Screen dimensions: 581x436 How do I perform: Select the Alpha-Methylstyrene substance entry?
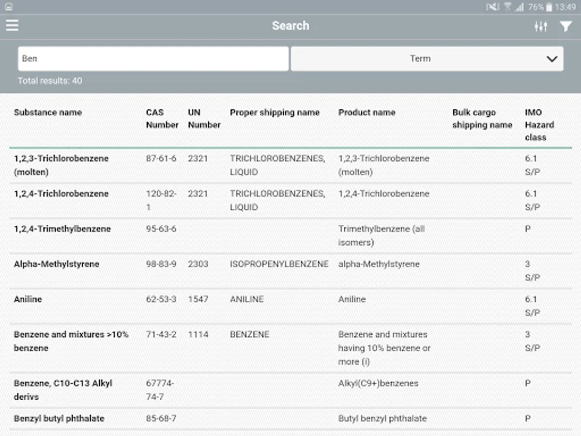click(56, 264)
